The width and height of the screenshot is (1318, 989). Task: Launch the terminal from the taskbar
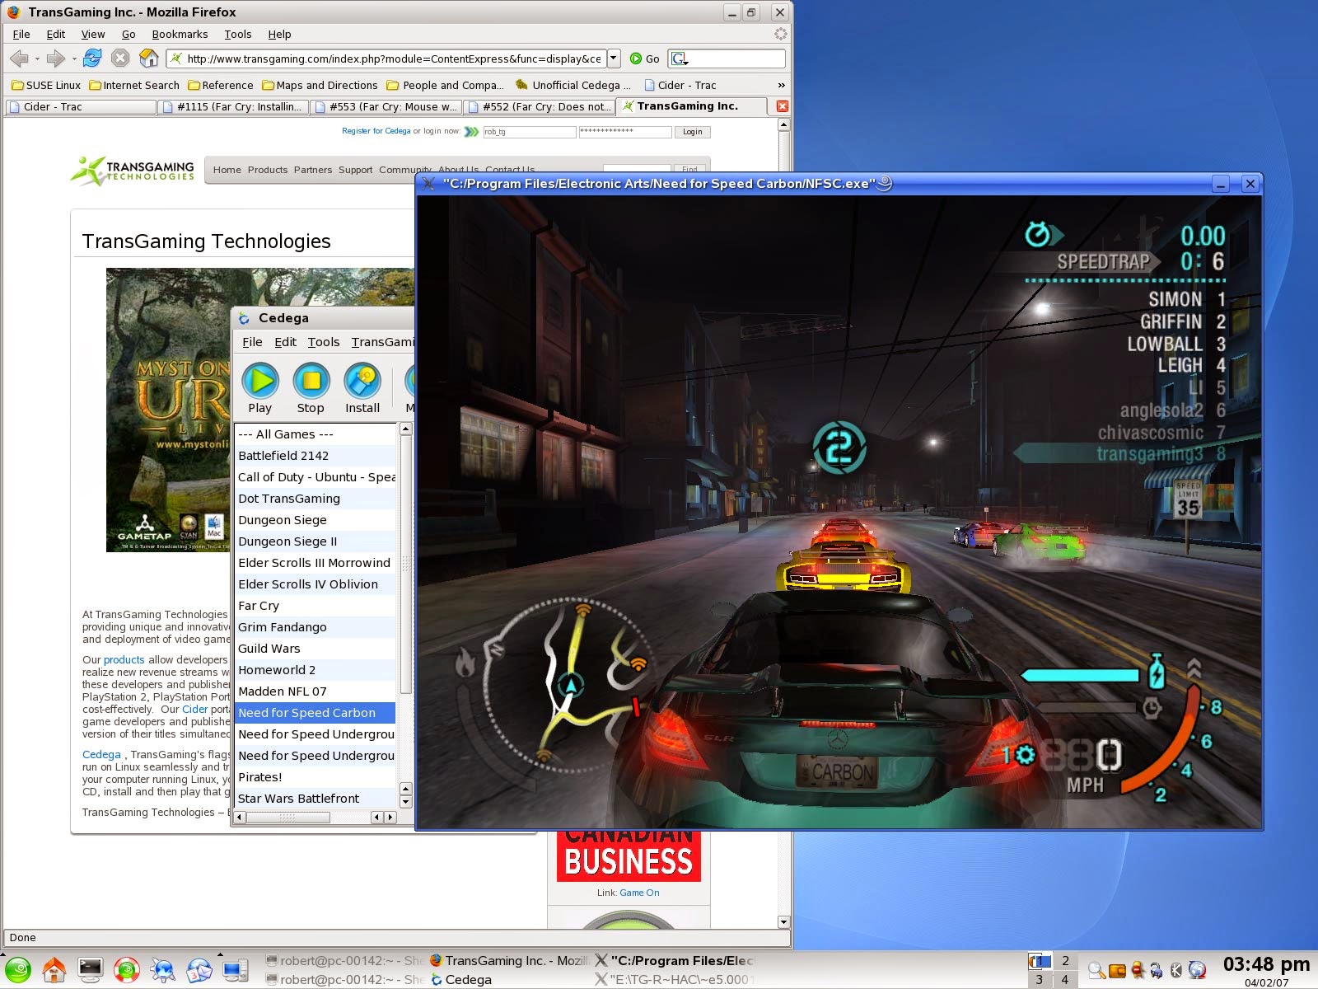coord(91,969)
